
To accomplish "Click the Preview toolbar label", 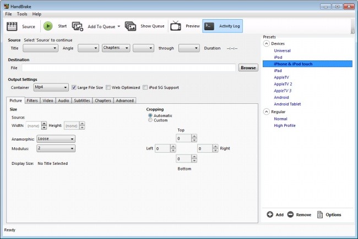I will (193, 26).
